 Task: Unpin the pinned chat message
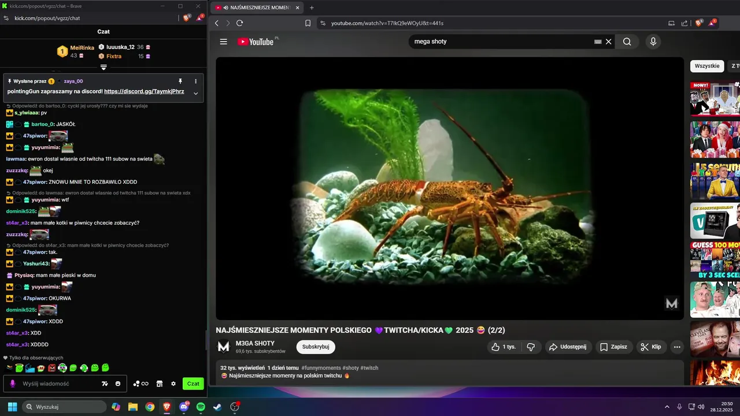[180, 81]
